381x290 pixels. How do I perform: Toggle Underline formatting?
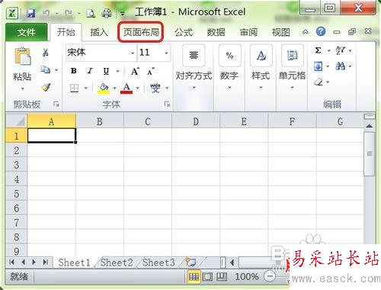pyautogui.click(x=106, y=71)
